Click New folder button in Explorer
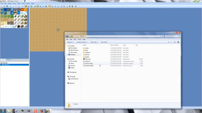 click(x=104, y=42)
